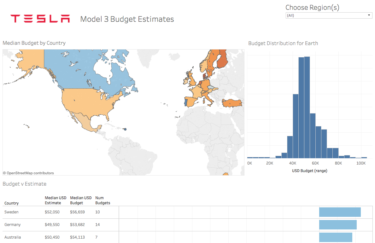Image resolution: width=375 pixels, height=243 pixels.
Task: Click the Germany budget bar
Action: coord(338,225)
